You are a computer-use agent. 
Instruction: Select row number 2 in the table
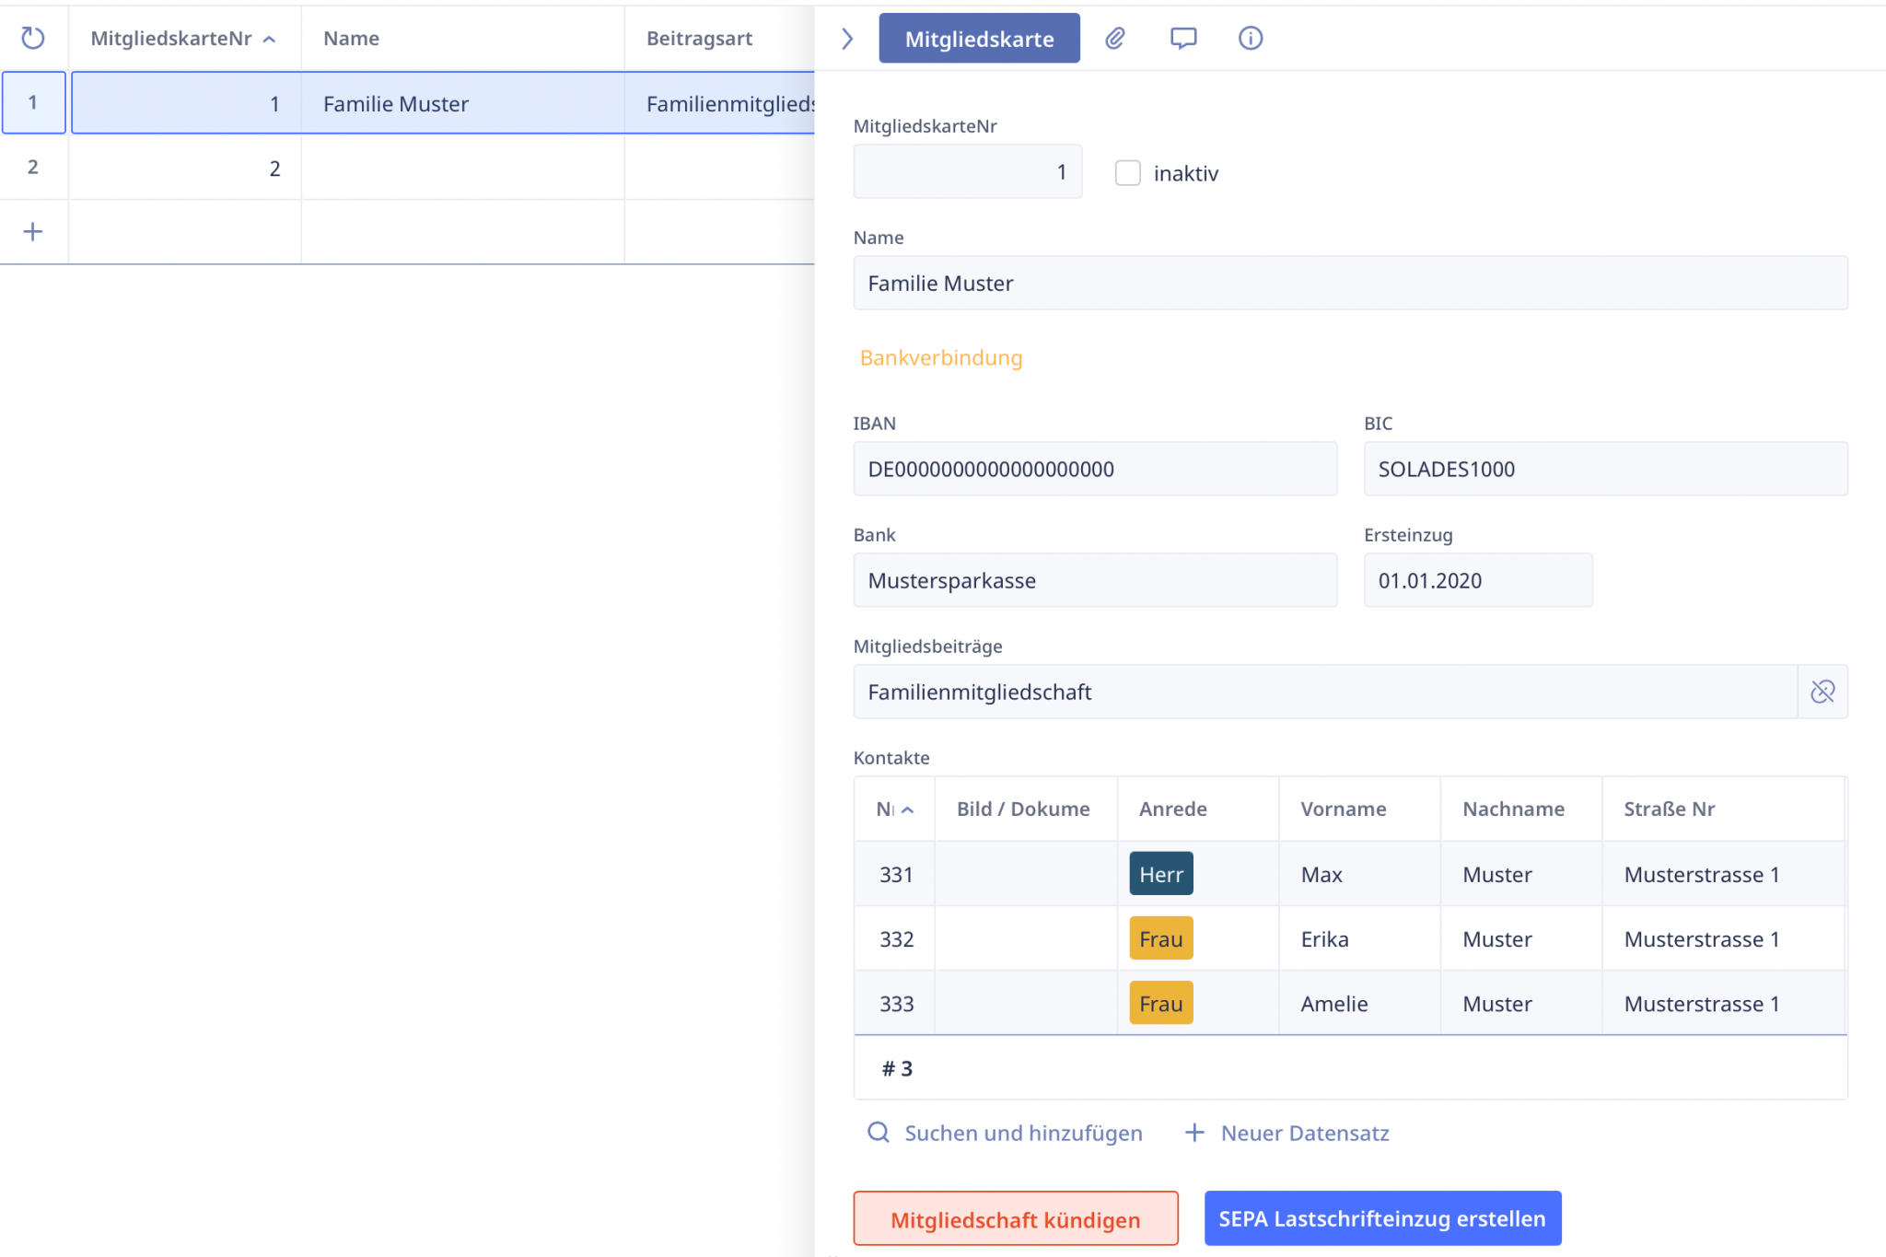coord(33,167)
